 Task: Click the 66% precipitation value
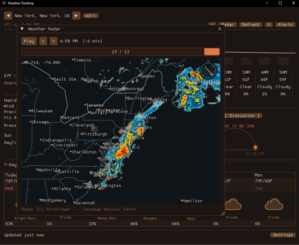[x=176, y=224]
